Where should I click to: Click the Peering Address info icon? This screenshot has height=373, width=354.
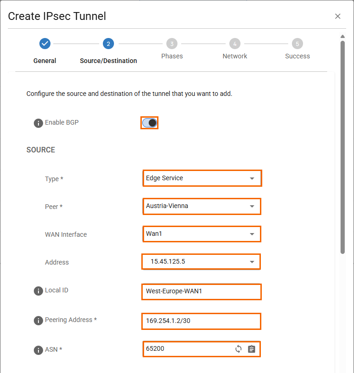[38, 321]
